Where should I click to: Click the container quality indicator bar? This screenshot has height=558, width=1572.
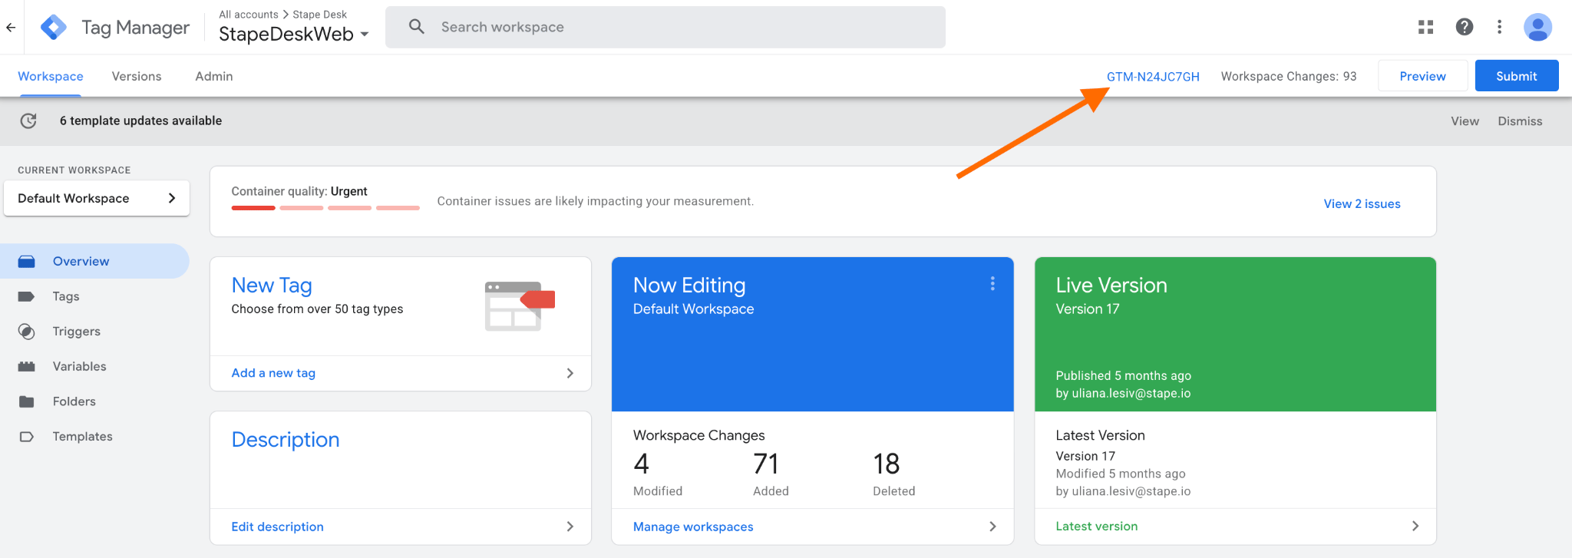tap(325, 208)
